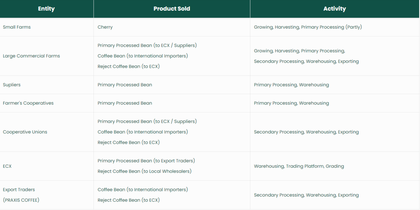420x210 pixels.
Task: Click Farmer's Cooperatives Primary Processing, Warehousing activity
Action: (x=291, y=103)
